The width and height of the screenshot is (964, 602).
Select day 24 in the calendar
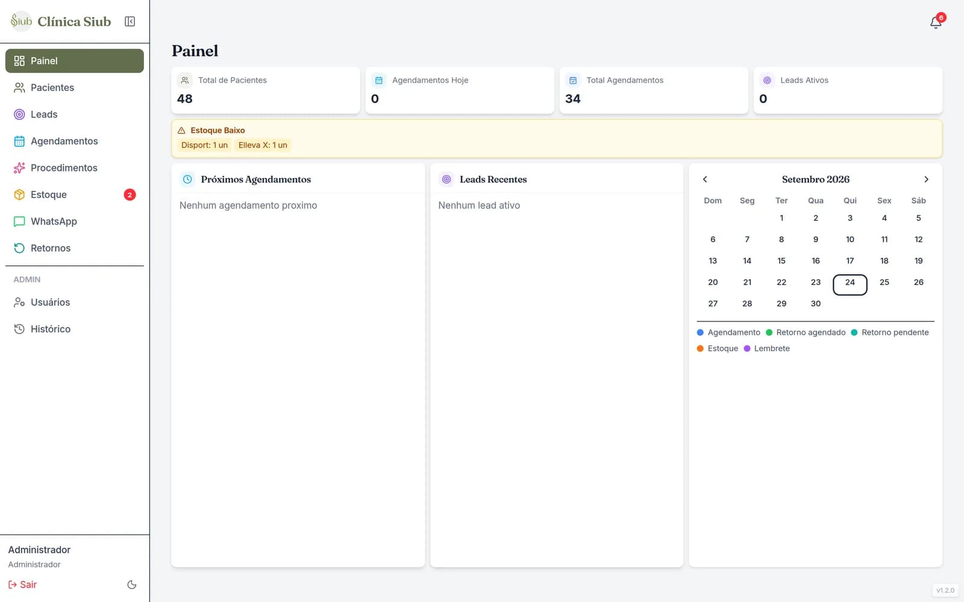pyautogui.click(x=850, y=285)
